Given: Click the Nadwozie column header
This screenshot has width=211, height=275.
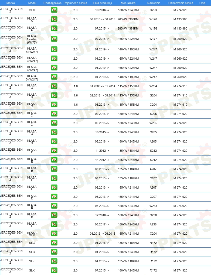Looking at the screenshot, I should (x=154, y=3).
